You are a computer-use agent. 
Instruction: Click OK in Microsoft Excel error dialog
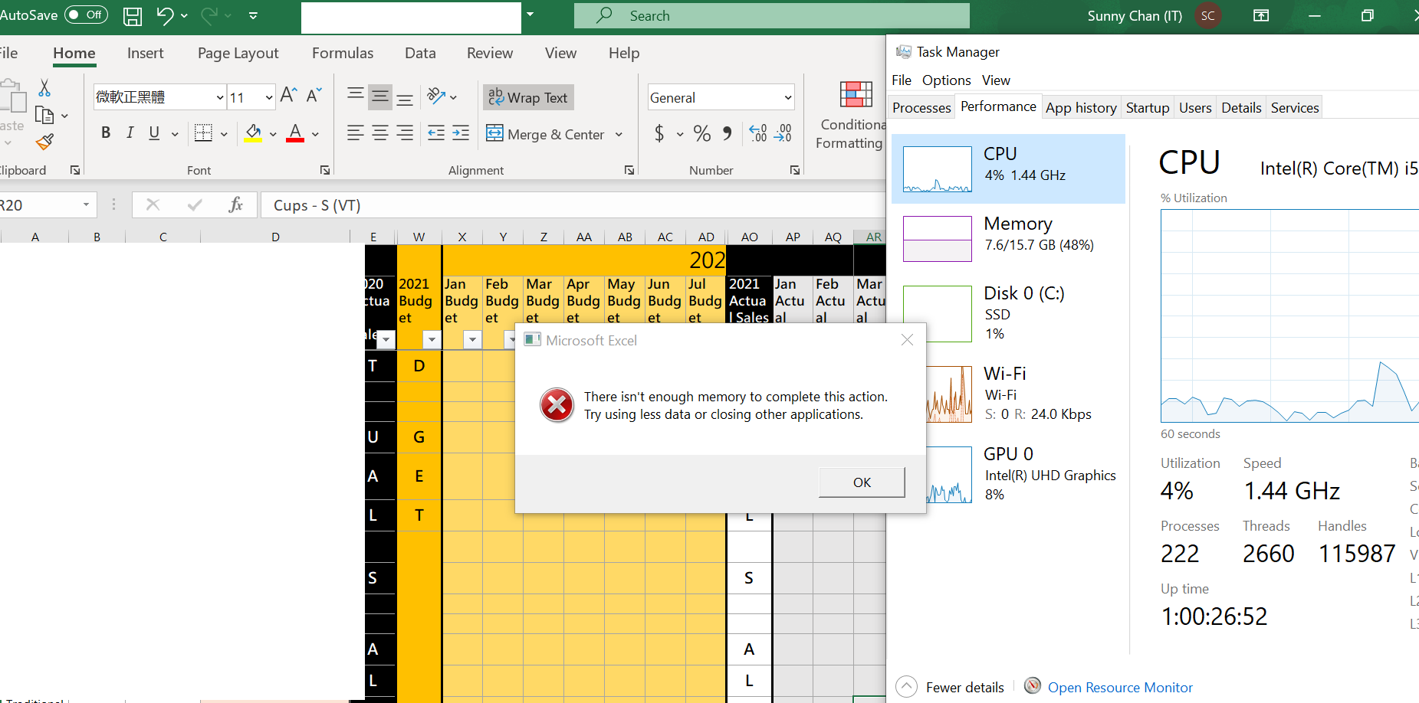click(x=862, y=482)
